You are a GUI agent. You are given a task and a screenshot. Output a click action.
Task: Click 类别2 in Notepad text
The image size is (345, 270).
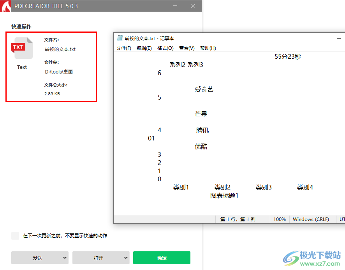[x=222, y=188]
